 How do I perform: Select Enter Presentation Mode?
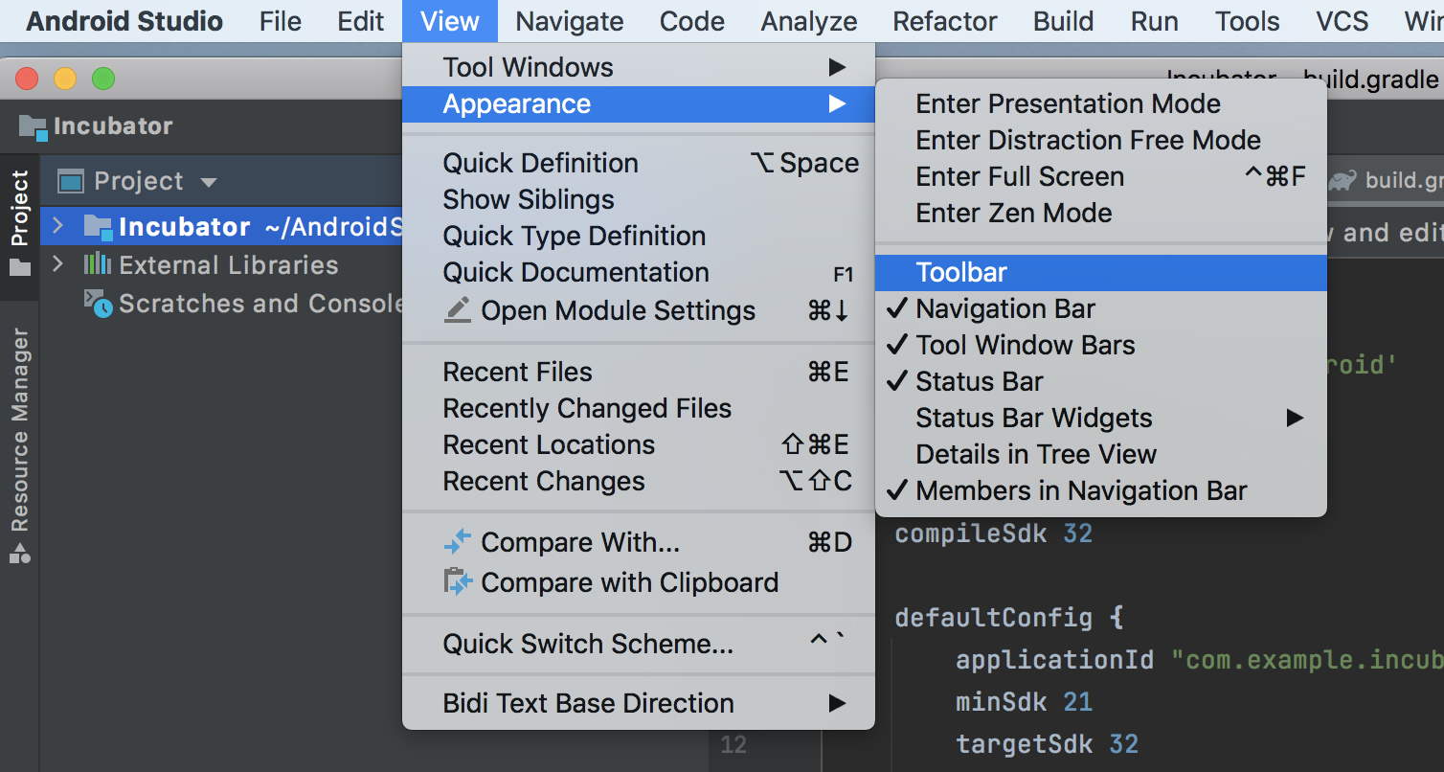tap(1068, 103)
